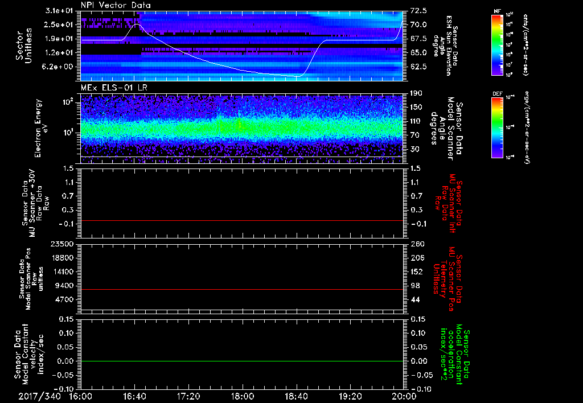Click the 20:00 time axis label
Screen dimensions: 583x403
point(404,396)
